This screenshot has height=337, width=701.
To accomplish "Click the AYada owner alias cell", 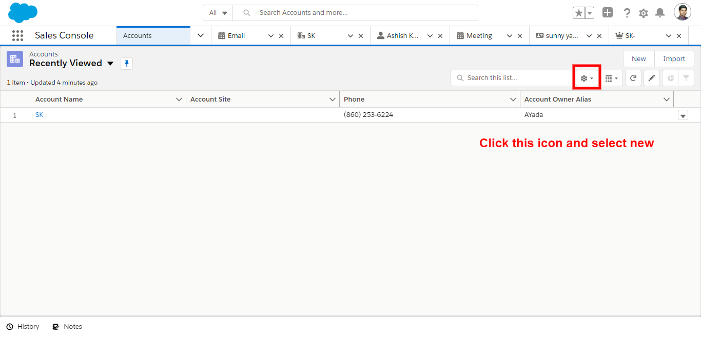I will click(x=534, y=115).
